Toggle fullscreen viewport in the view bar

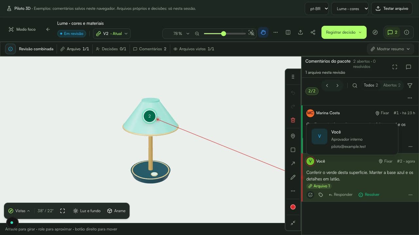click(63, 211)
